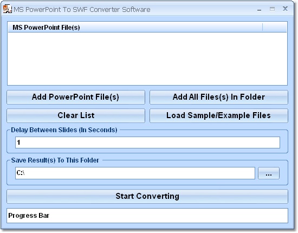Viewport: 298px width, 233px height.
Task: Start Converting the files
Action: click(x=147, y=196)
